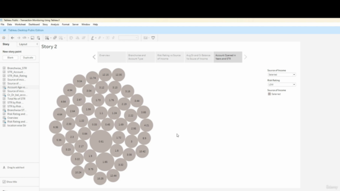This screenshot has height=191, width=340.
Task: Add a Blank story point
Action: coord(11,58)
